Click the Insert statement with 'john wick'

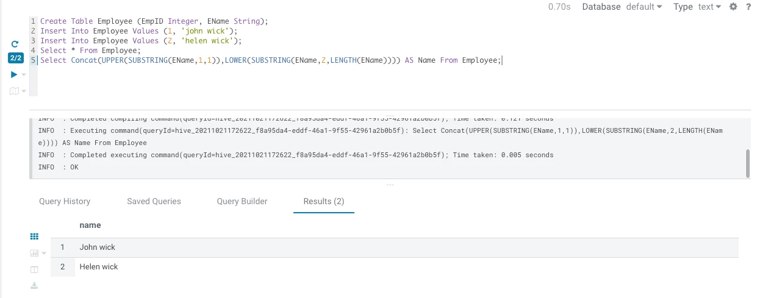tap(139, 30)
